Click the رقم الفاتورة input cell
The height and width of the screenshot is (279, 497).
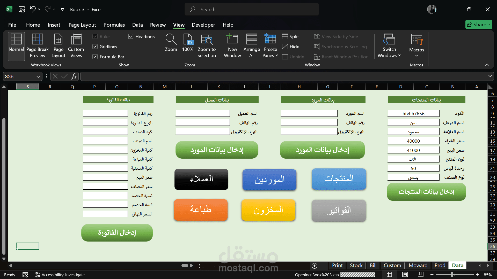pos(105,113)
